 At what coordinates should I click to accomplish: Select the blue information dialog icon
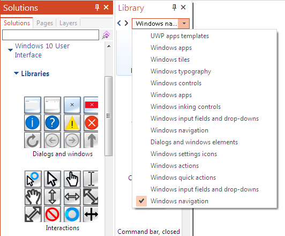click(33, 123)
